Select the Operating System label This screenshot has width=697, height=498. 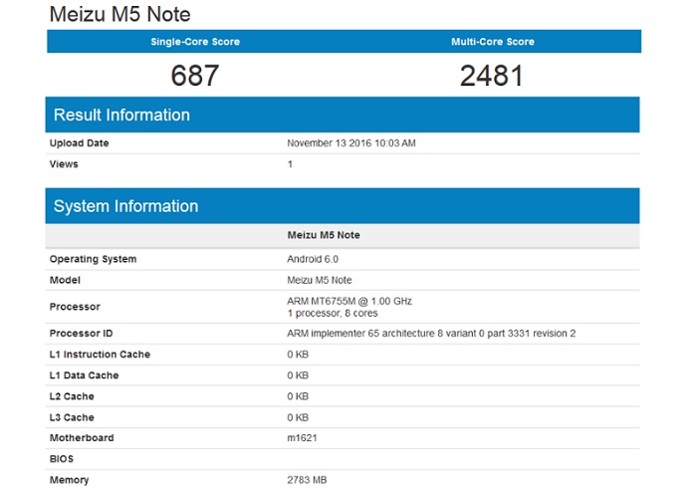point(93,259)
